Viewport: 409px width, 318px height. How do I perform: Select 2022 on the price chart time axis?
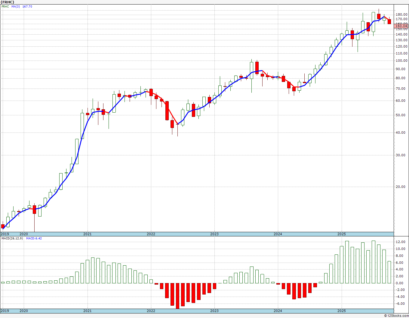tap(151, 234)
